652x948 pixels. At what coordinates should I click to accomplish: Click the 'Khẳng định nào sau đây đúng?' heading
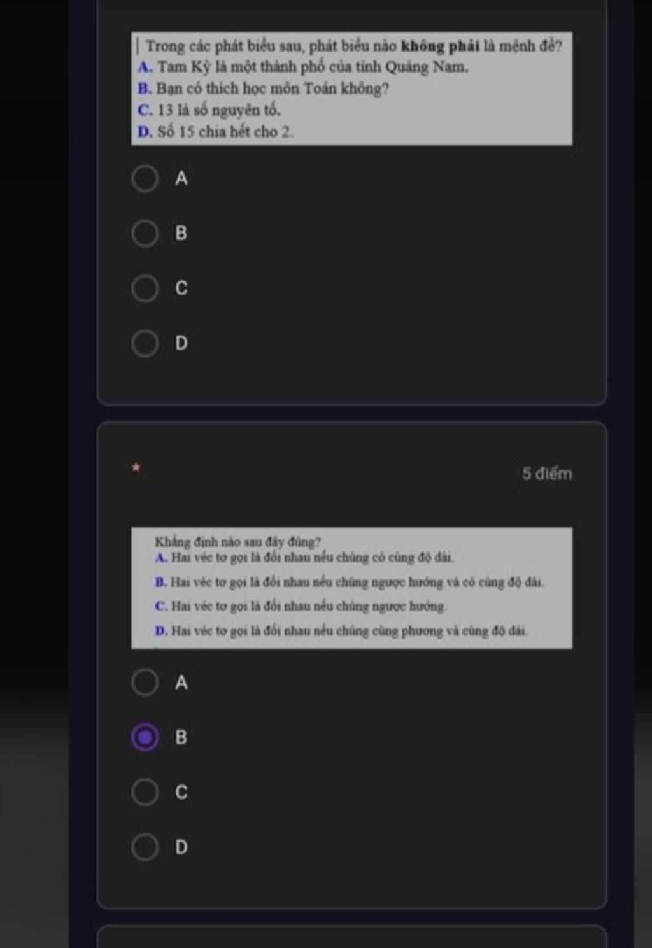coord(237,542)
